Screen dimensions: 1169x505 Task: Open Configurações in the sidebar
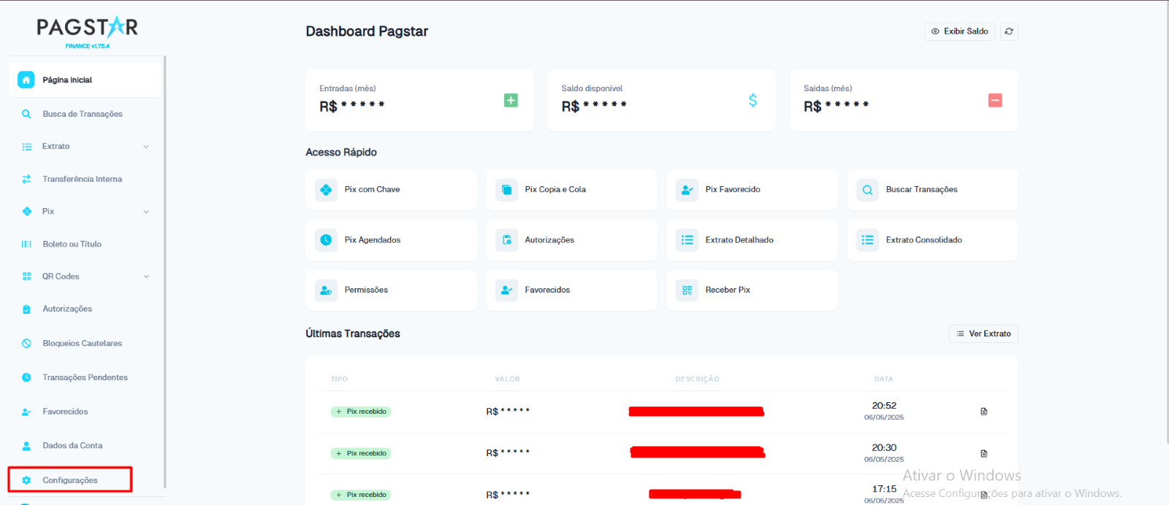click(x=70, y=479)
